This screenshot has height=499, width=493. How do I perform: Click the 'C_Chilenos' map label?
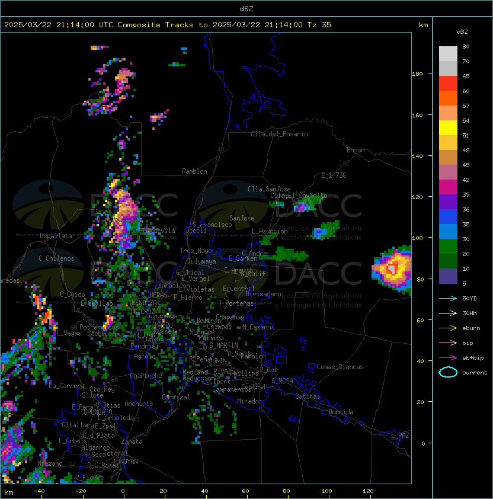(56, 258)
